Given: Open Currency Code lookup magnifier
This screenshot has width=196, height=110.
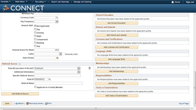Looking at the screenshot, I should click(57, 18).
